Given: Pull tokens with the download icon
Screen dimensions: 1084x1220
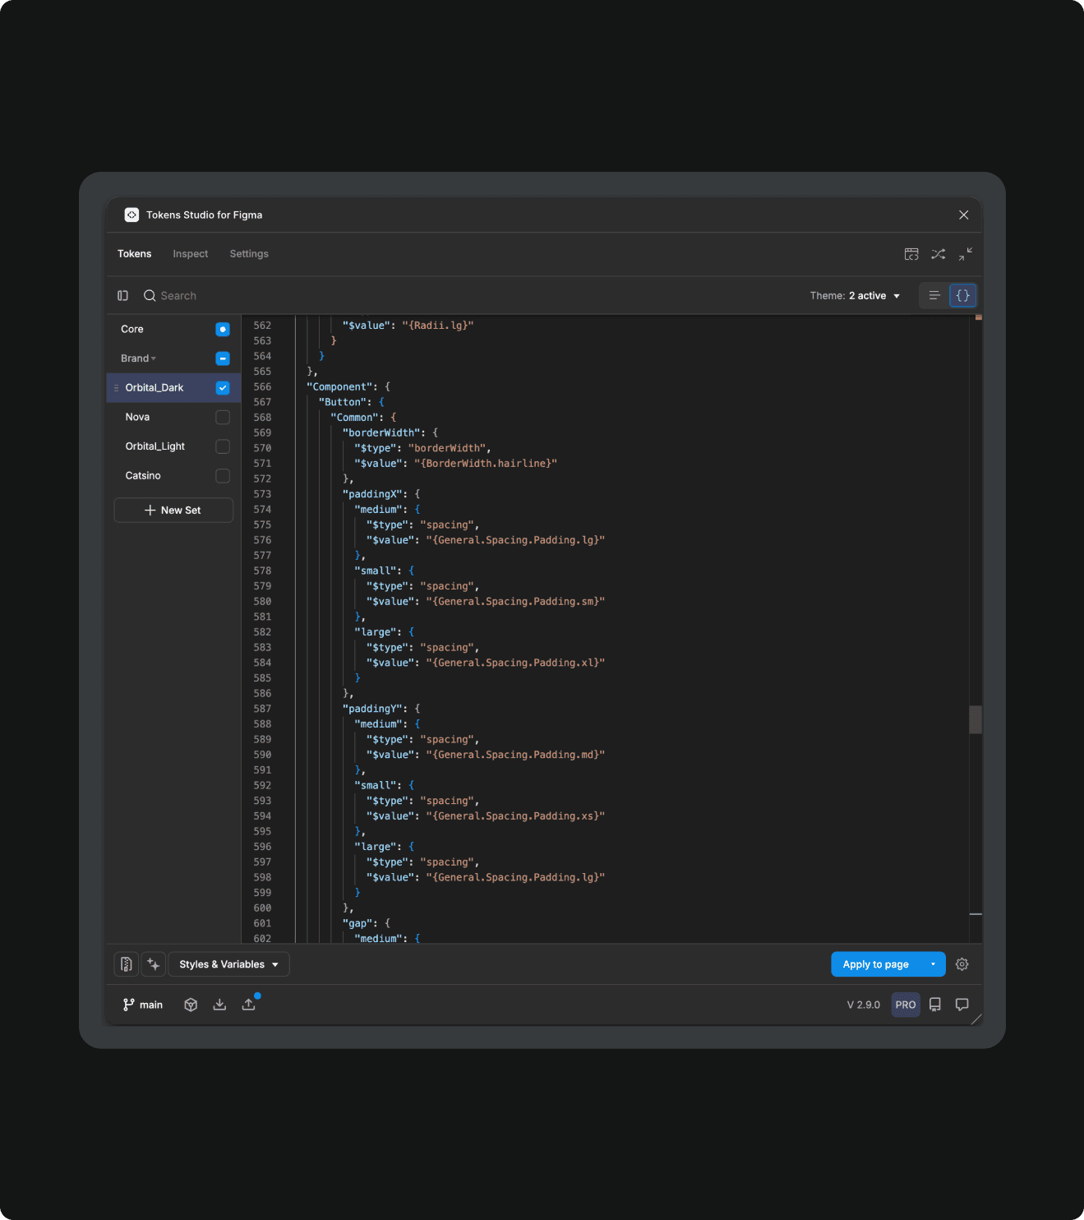Looking at the screenshot, I should (219, 1005).
